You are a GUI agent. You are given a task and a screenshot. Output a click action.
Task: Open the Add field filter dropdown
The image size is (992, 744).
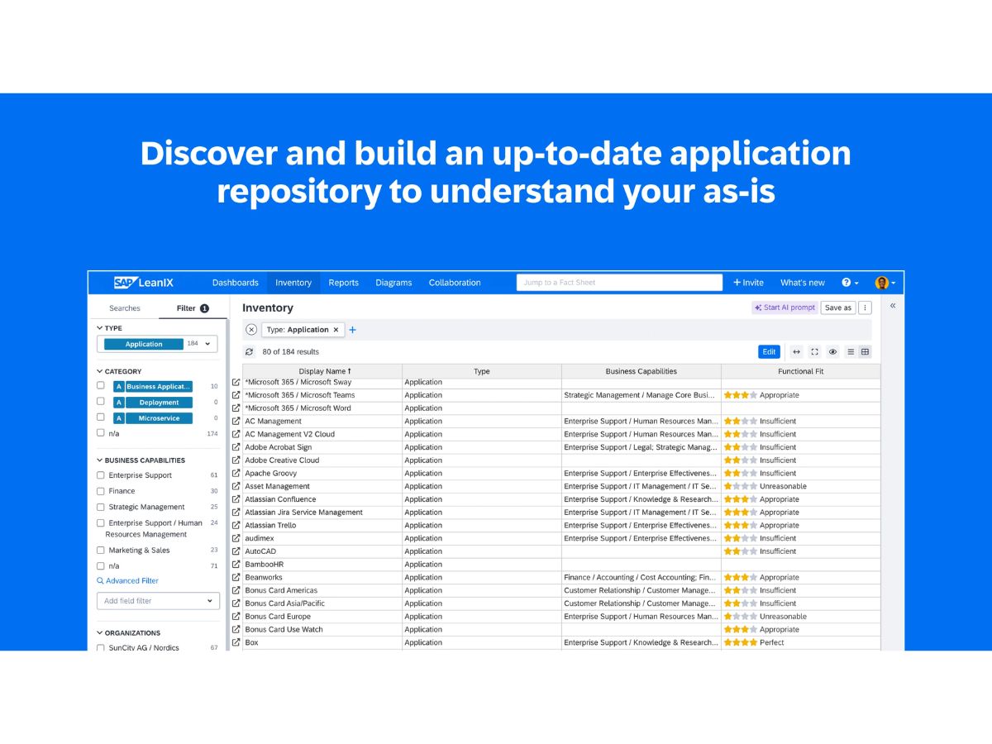click(158, 601)
